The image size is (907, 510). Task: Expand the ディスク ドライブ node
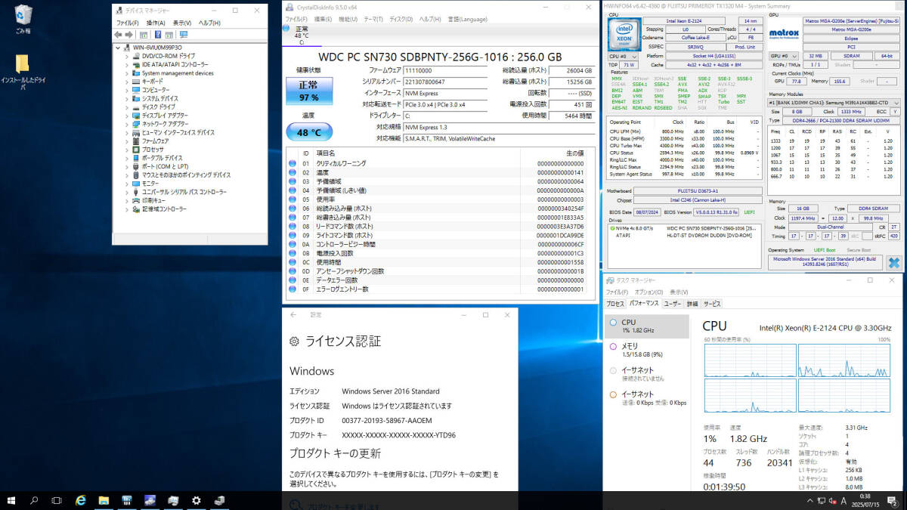[x=127, y=107]
